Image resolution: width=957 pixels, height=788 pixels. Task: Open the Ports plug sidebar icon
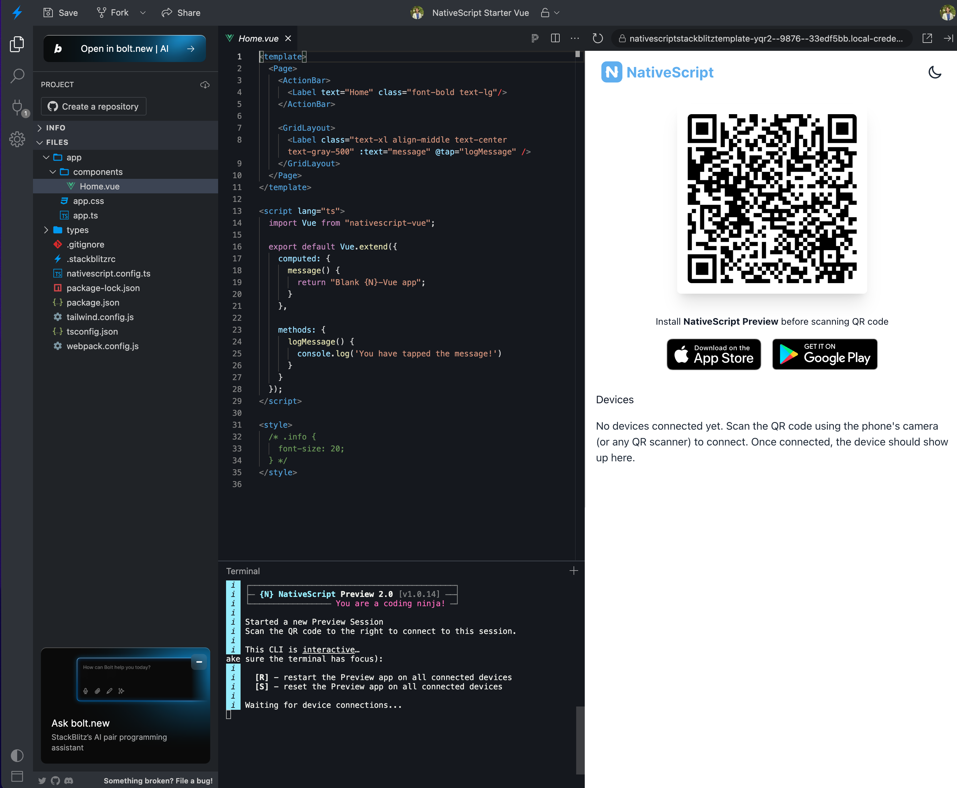[18, 108]
